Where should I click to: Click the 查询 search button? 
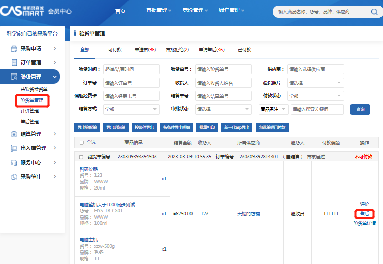pos(360,109)
